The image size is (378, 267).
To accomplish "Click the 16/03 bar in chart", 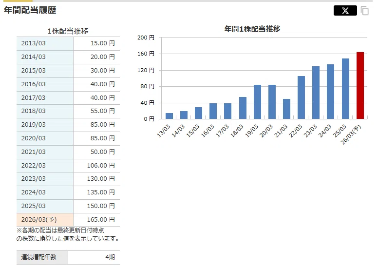I will pyautogui.click(x=213, y=111).
